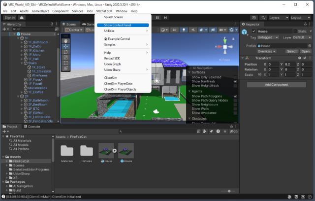Viewport: 315px width, 201px height.
Task: Click the Step frame button
Action: 165,18
